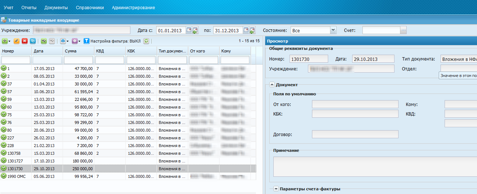Select the cell with sum '250 000,00'

[x=78, y=168]
